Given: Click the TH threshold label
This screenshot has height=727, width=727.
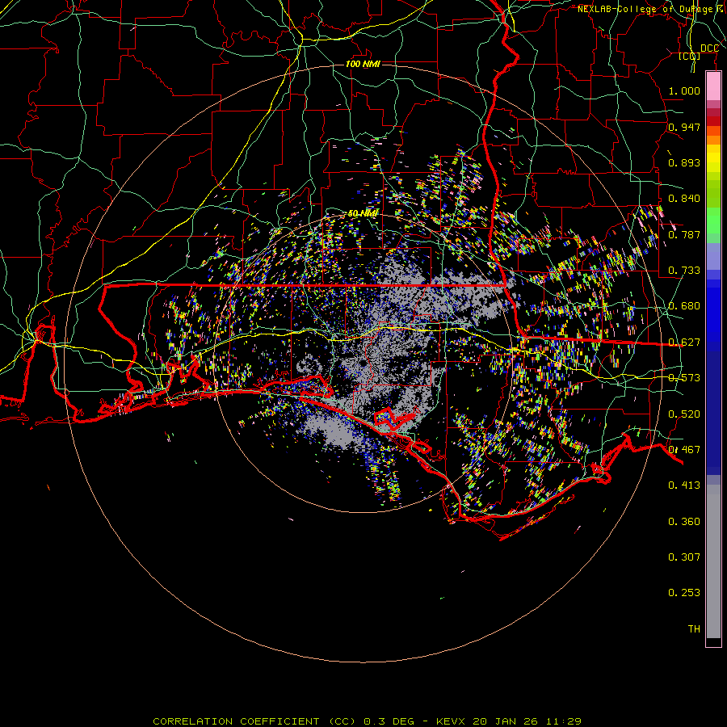Looking at the screenshot, I should [x=694, y=629].
